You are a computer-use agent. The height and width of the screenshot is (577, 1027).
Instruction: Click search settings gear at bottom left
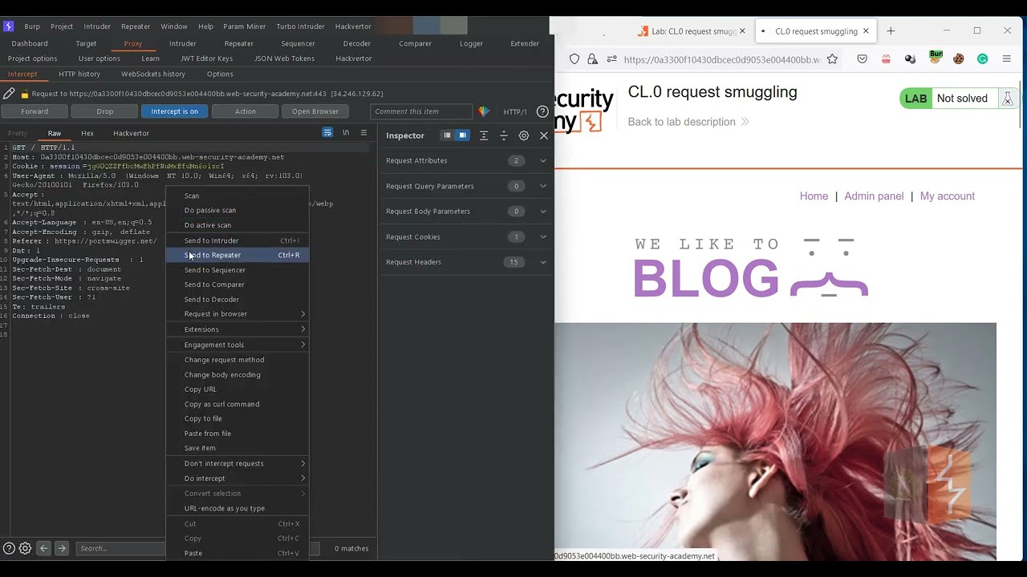point(25,548)
